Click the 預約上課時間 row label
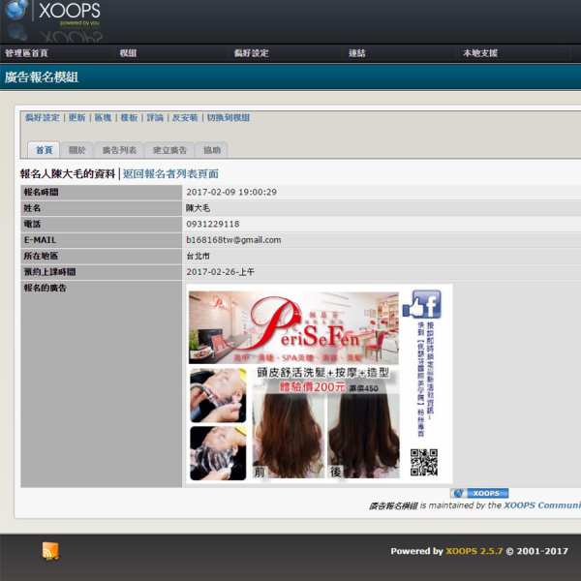581x581 pixels. [x=49, y=271]
